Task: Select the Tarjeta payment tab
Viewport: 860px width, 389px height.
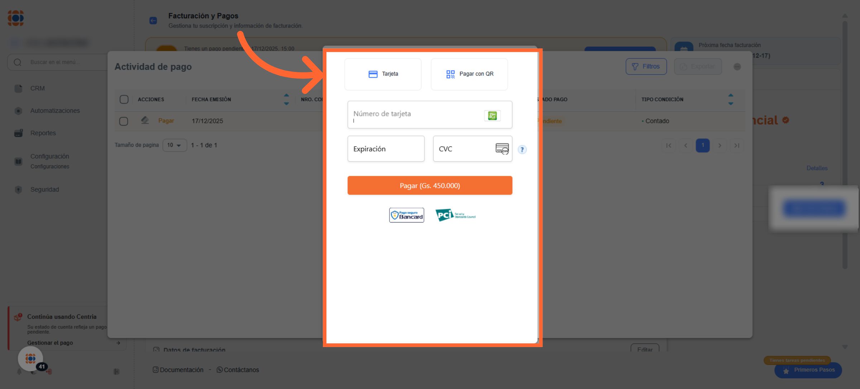Action: pos(383,74)
